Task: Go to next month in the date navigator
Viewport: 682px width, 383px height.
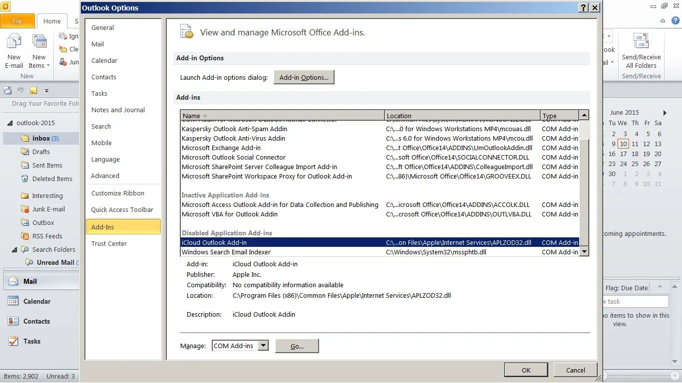Action: click(665, 113)
